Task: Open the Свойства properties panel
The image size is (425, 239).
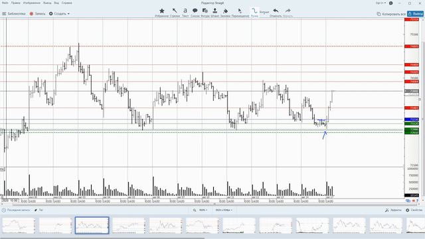Action: pos(414,210)
